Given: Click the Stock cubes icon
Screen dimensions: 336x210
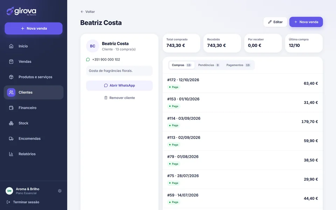Looking at the screenshot, I should (x=11, y=123).
